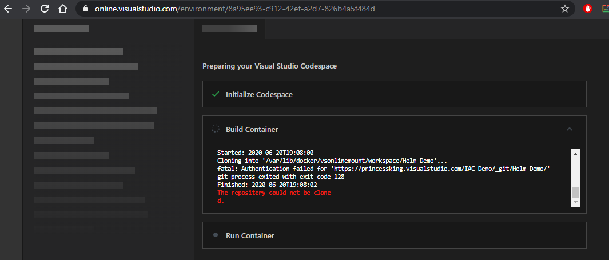
Task: Click the 'Finished: 2020-06-20T19:08:02' log line
Action: pos(267,185)
